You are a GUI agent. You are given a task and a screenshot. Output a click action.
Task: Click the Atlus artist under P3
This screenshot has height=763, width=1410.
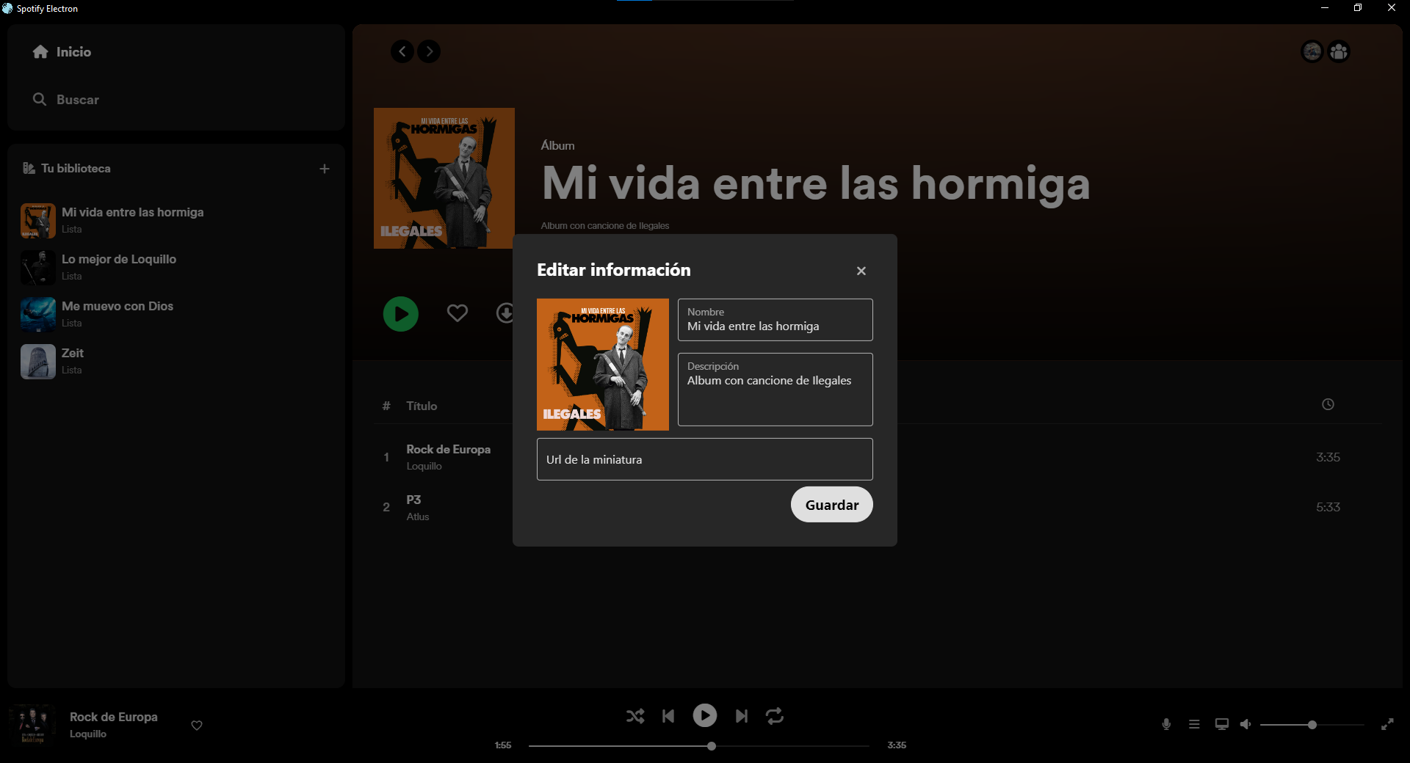pyautogui.click(x=418, y=516)
